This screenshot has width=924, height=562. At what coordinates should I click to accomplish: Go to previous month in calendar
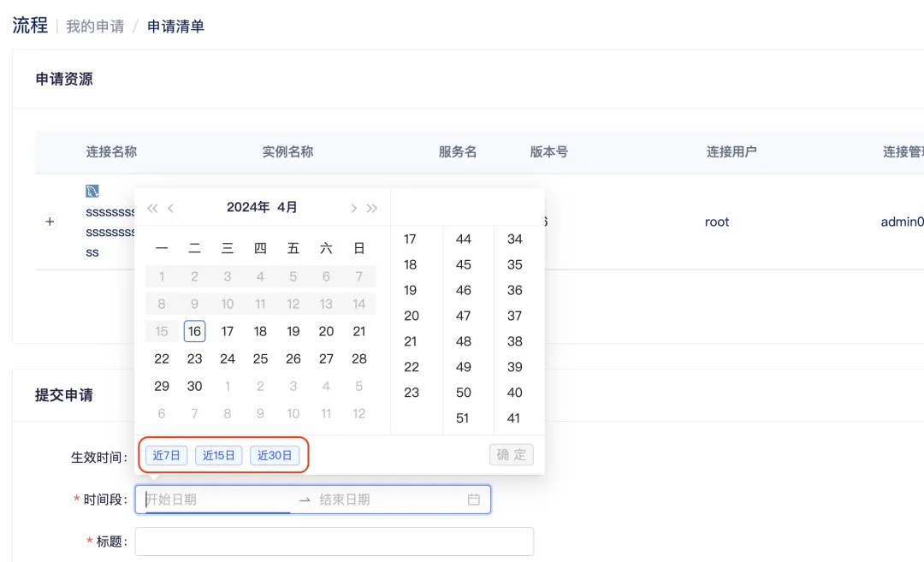[x=171, y=208]
